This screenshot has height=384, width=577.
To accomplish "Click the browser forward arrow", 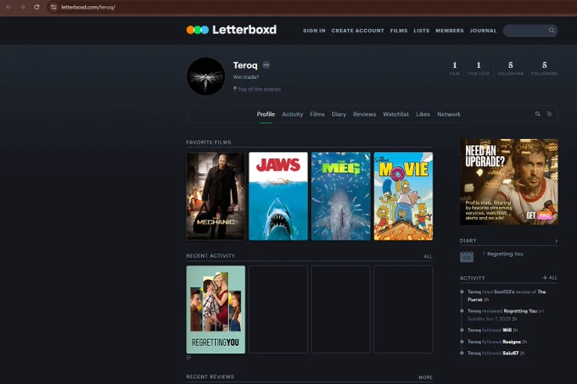I will tap(22, 7).
